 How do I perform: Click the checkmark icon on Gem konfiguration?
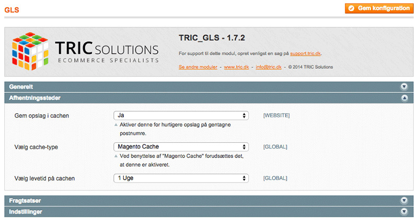coord(351,8)
